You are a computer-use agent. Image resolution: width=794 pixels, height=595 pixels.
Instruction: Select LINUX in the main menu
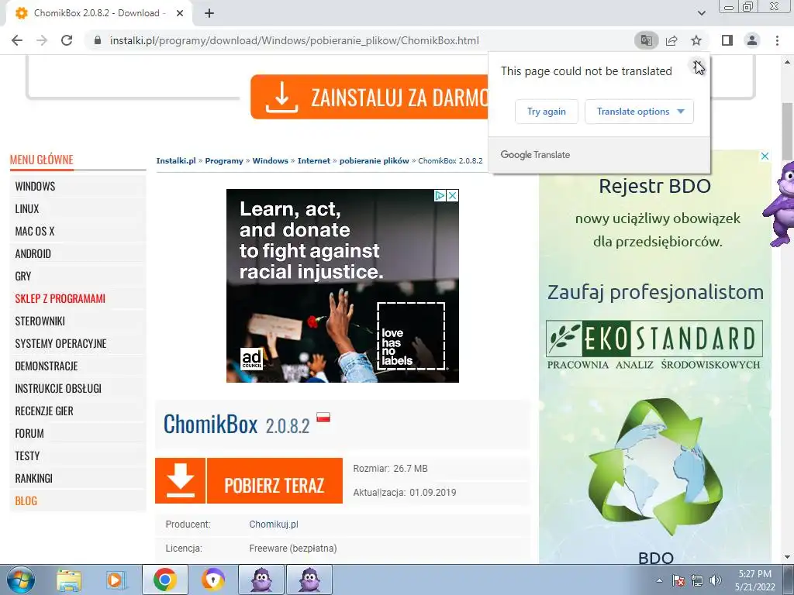[78, 208]
